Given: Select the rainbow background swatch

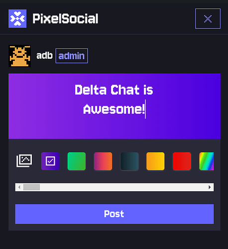Looking at the screenshot, I should tap(207, 161).
